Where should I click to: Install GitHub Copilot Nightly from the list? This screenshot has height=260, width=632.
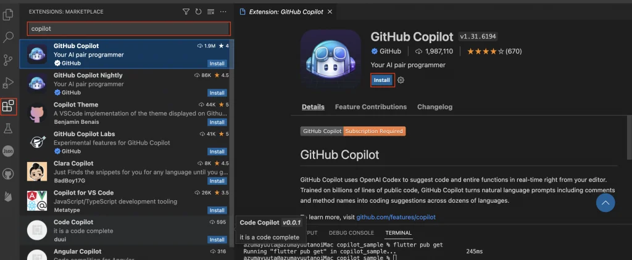(x=217, y=93)
